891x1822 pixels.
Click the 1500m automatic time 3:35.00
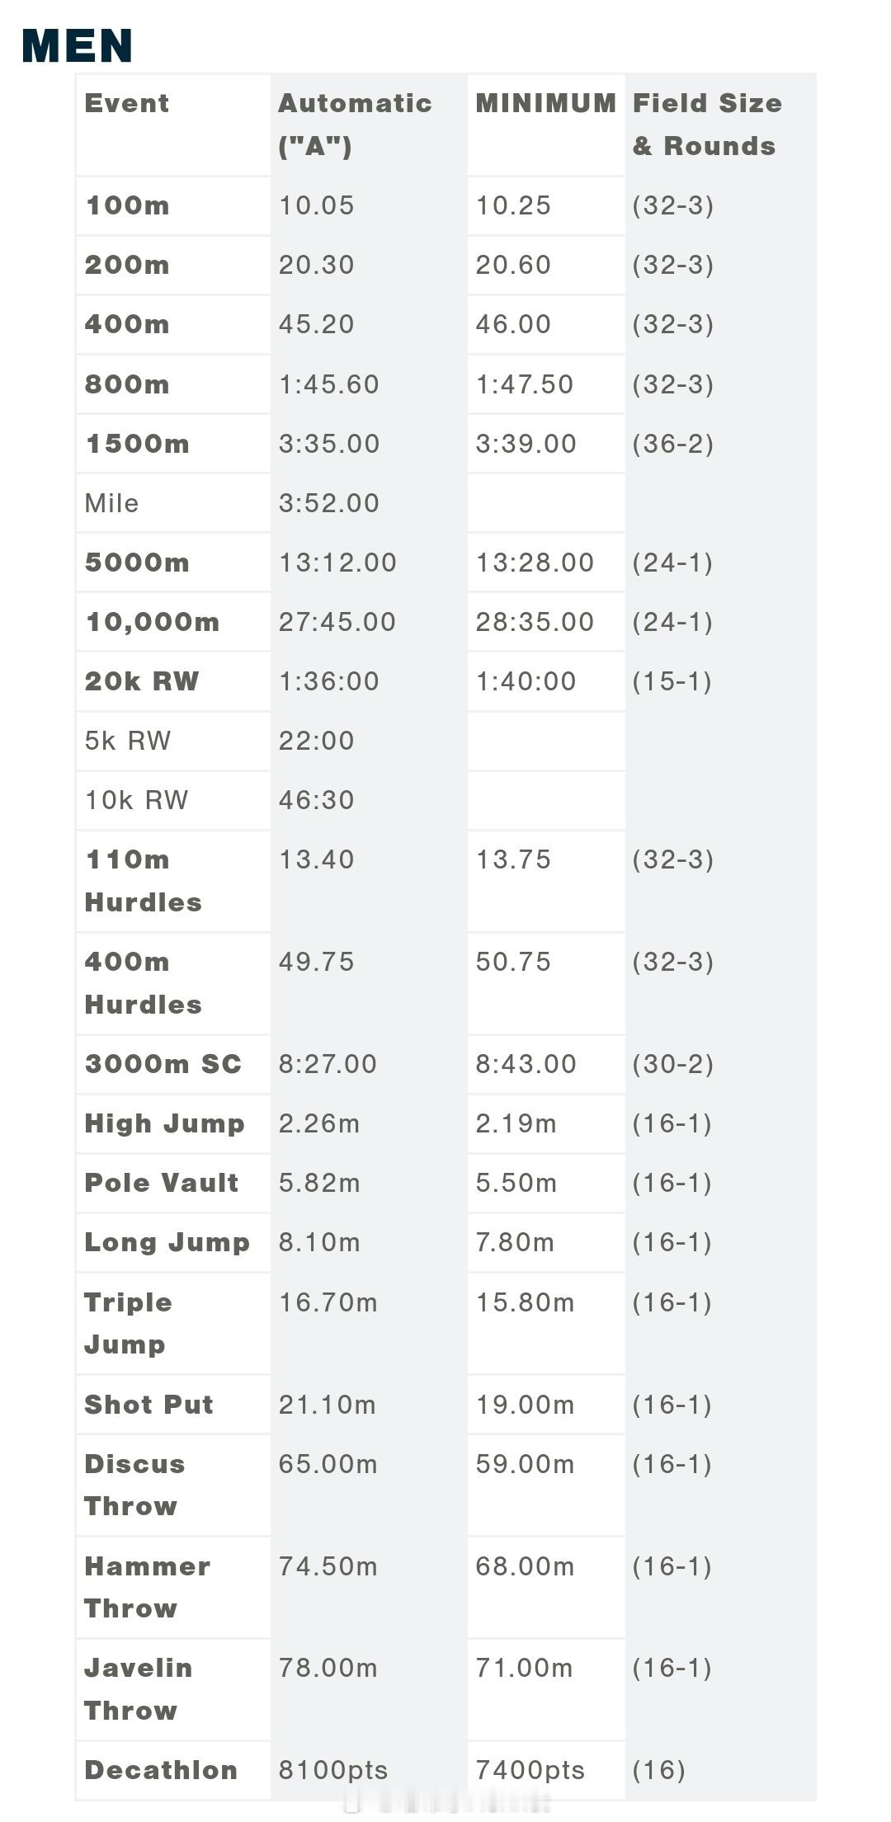click(x=329, y=444)
